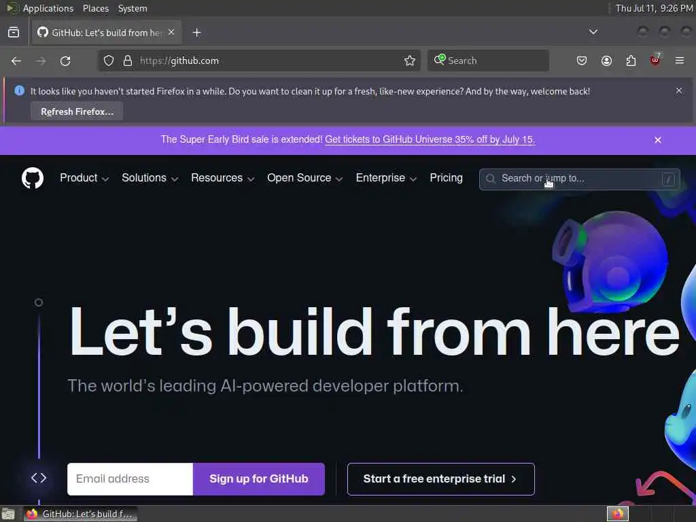Click the Refresh Firefox button

click(77, 111)
